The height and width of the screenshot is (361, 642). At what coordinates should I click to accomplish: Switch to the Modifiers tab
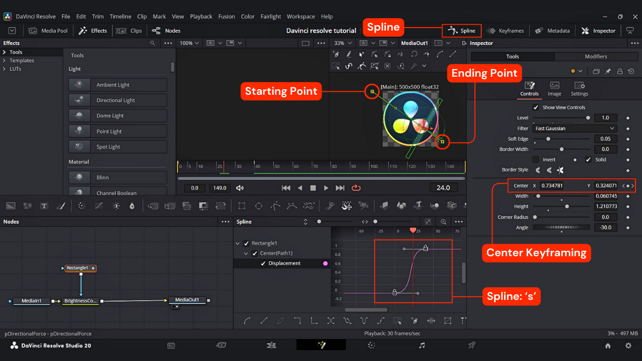[x=596, y=57]
